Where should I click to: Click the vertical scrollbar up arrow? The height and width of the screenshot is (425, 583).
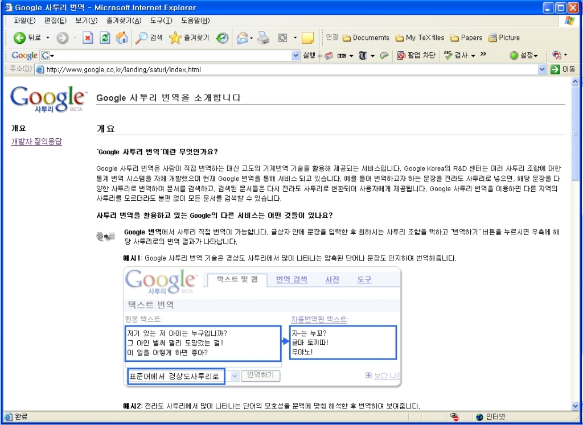pos(575,81)
